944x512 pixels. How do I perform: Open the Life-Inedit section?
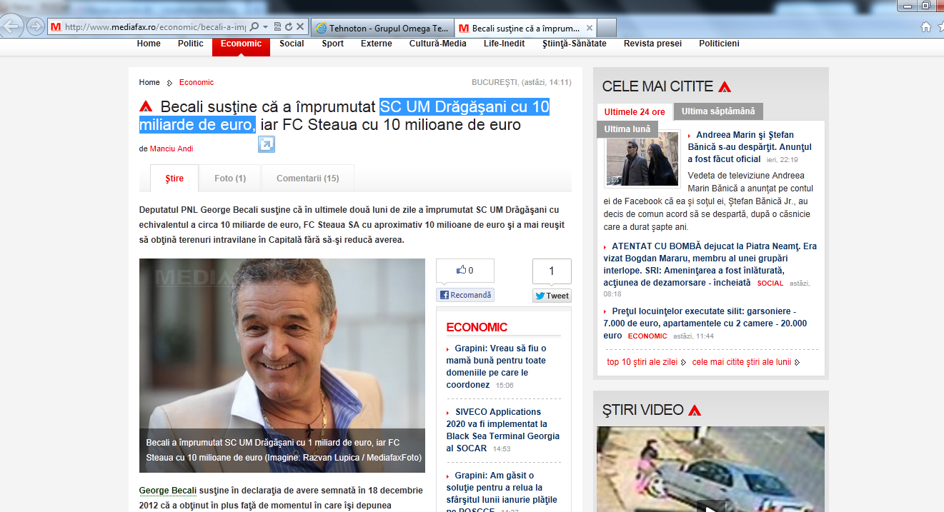[x=504, y=44]
